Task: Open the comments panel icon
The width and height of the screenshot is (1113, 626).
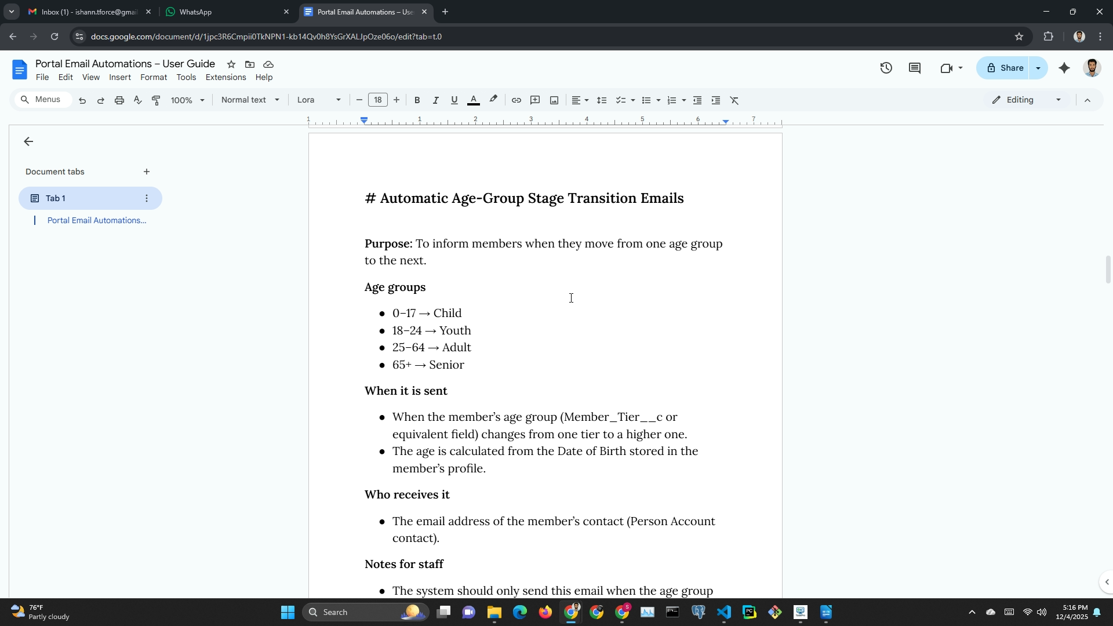Action: pos(915,68)
